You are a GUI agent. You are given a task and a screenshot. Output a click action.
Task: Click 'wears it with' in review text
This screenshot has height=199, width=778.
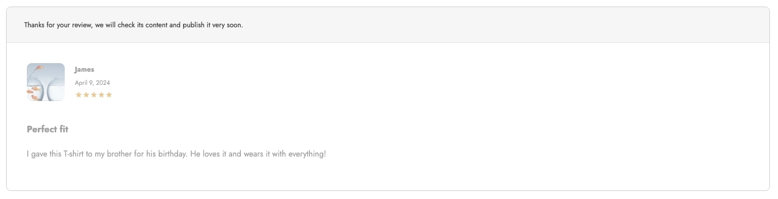coord(265,154)
